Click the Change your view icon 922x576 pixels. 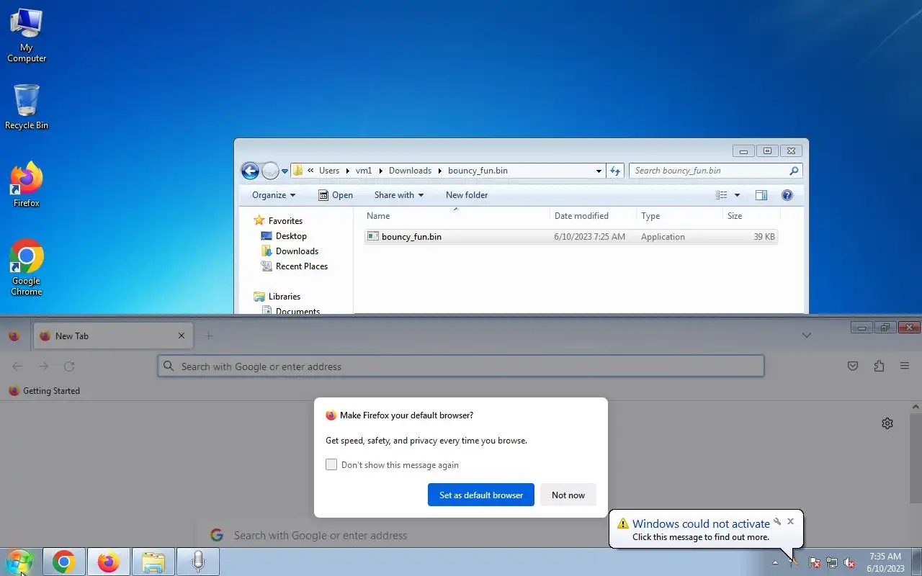722,195
